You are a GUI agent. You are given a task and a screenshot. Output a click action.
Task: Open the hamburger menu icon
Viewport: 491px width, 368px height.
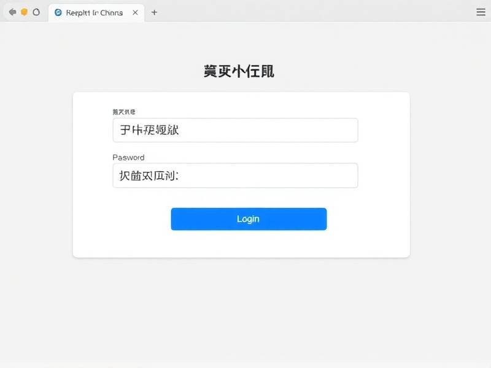481,12
